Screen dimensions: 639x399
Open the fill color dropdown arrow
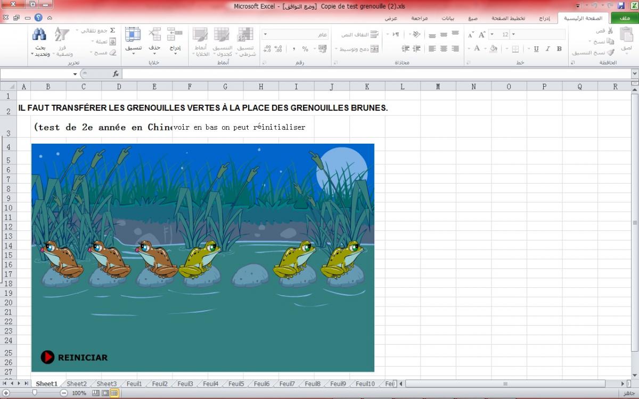pos(486,49)
